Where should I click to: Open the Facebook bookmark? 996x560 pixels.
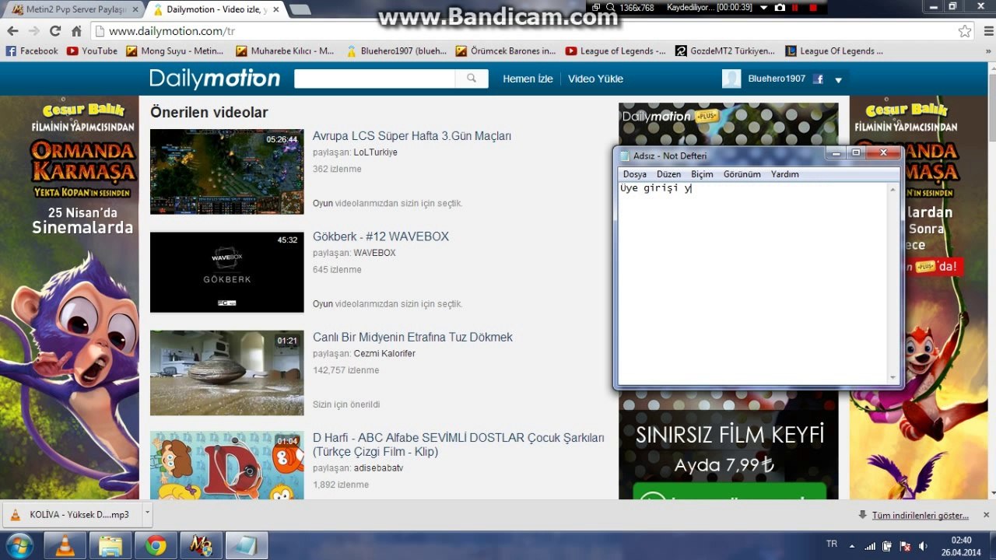tap(32, 51)
